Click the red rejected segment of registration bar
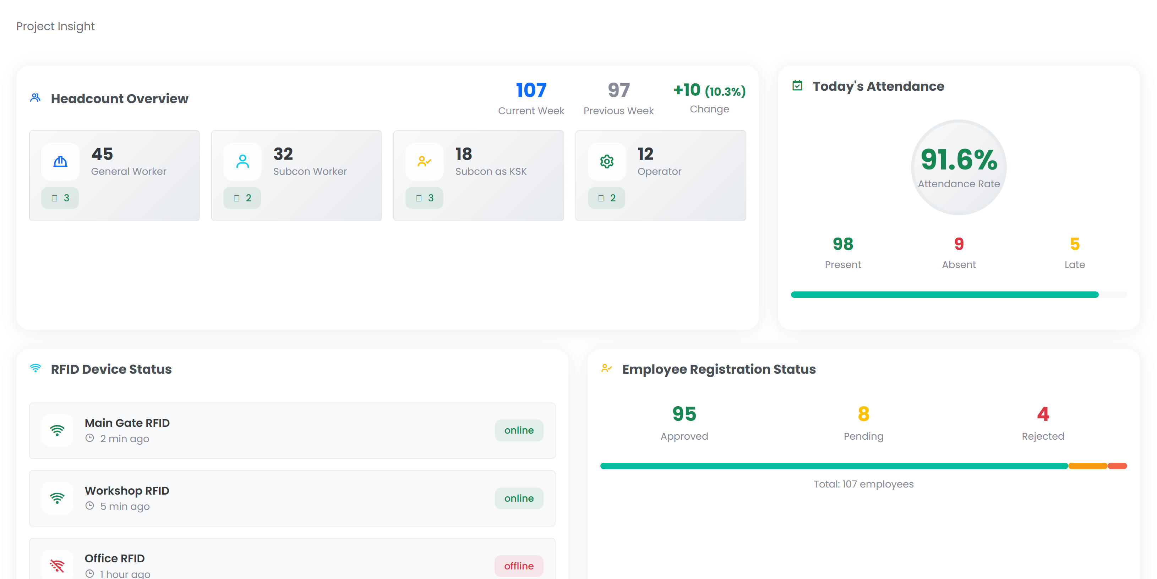The height and width of the screenshot is (579, 1157). point(1118,466)
